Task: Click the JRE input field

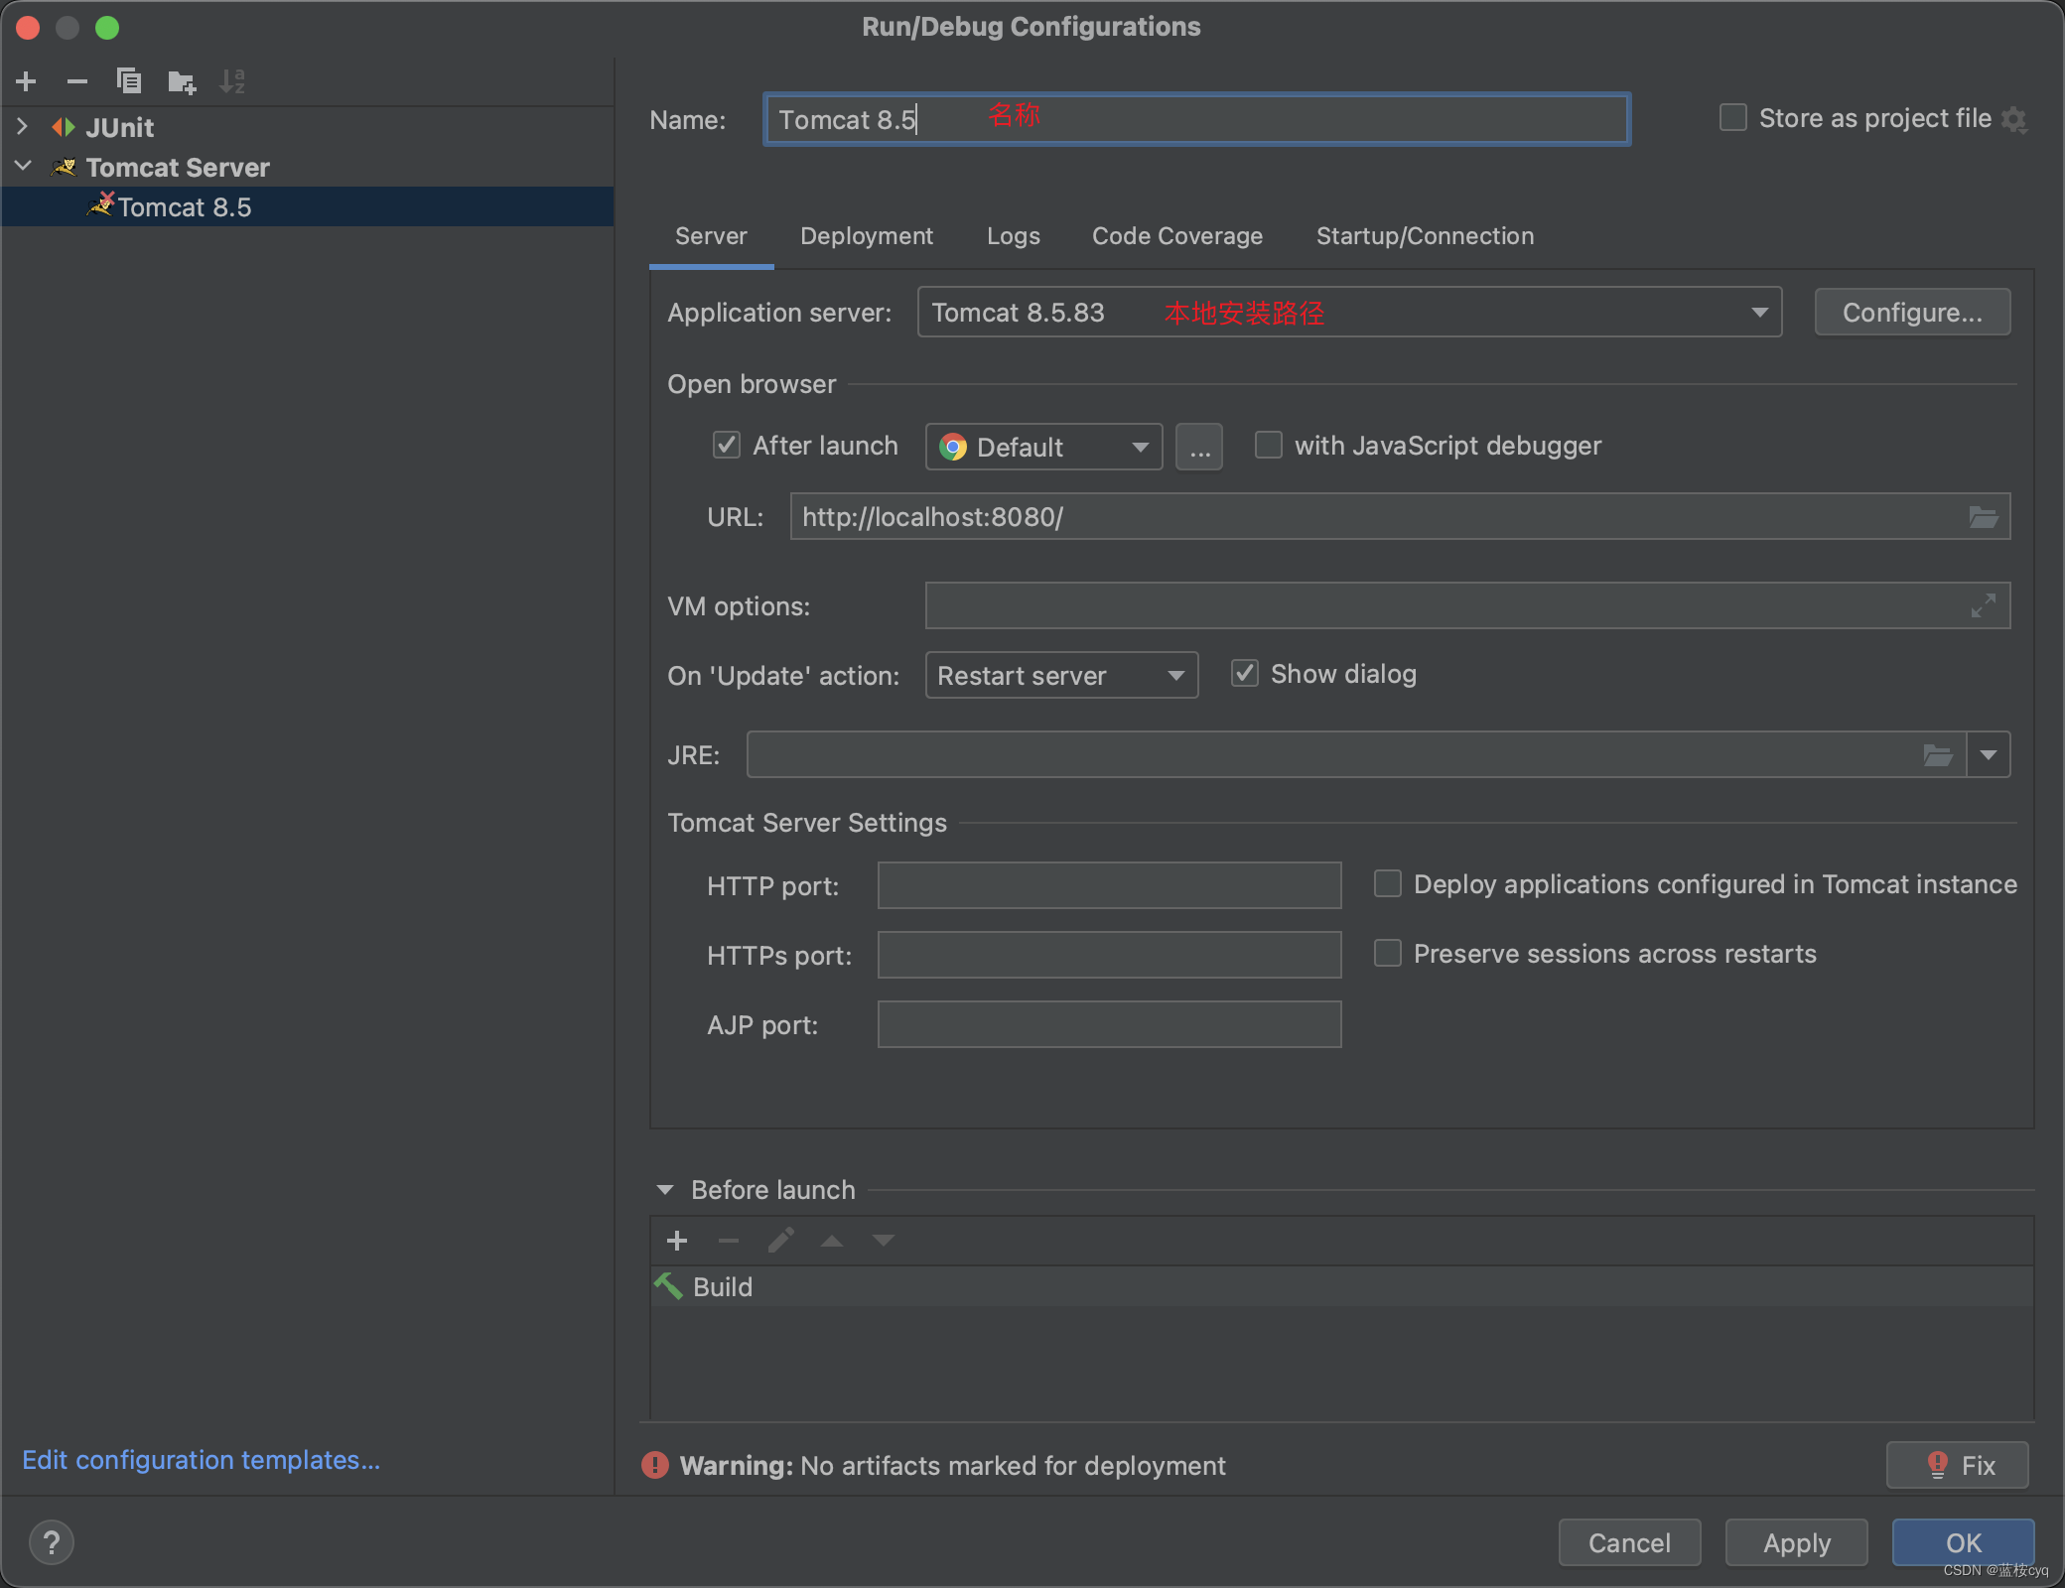Action: click(1356, 755)
